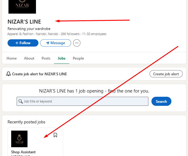Focus the Job title or keyword field
Screen dimensions: 188x156
[x=83, y=101]
